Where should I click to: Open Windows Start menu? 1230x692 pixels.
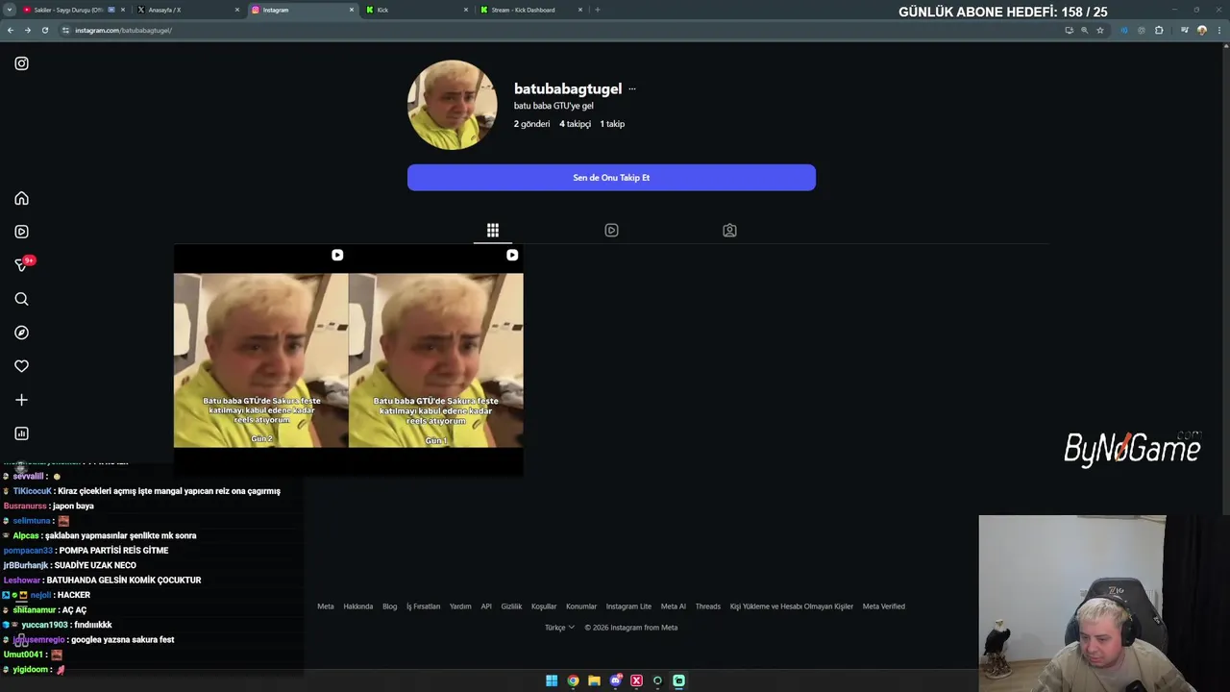pyautogui.click(x=552, y=680)
